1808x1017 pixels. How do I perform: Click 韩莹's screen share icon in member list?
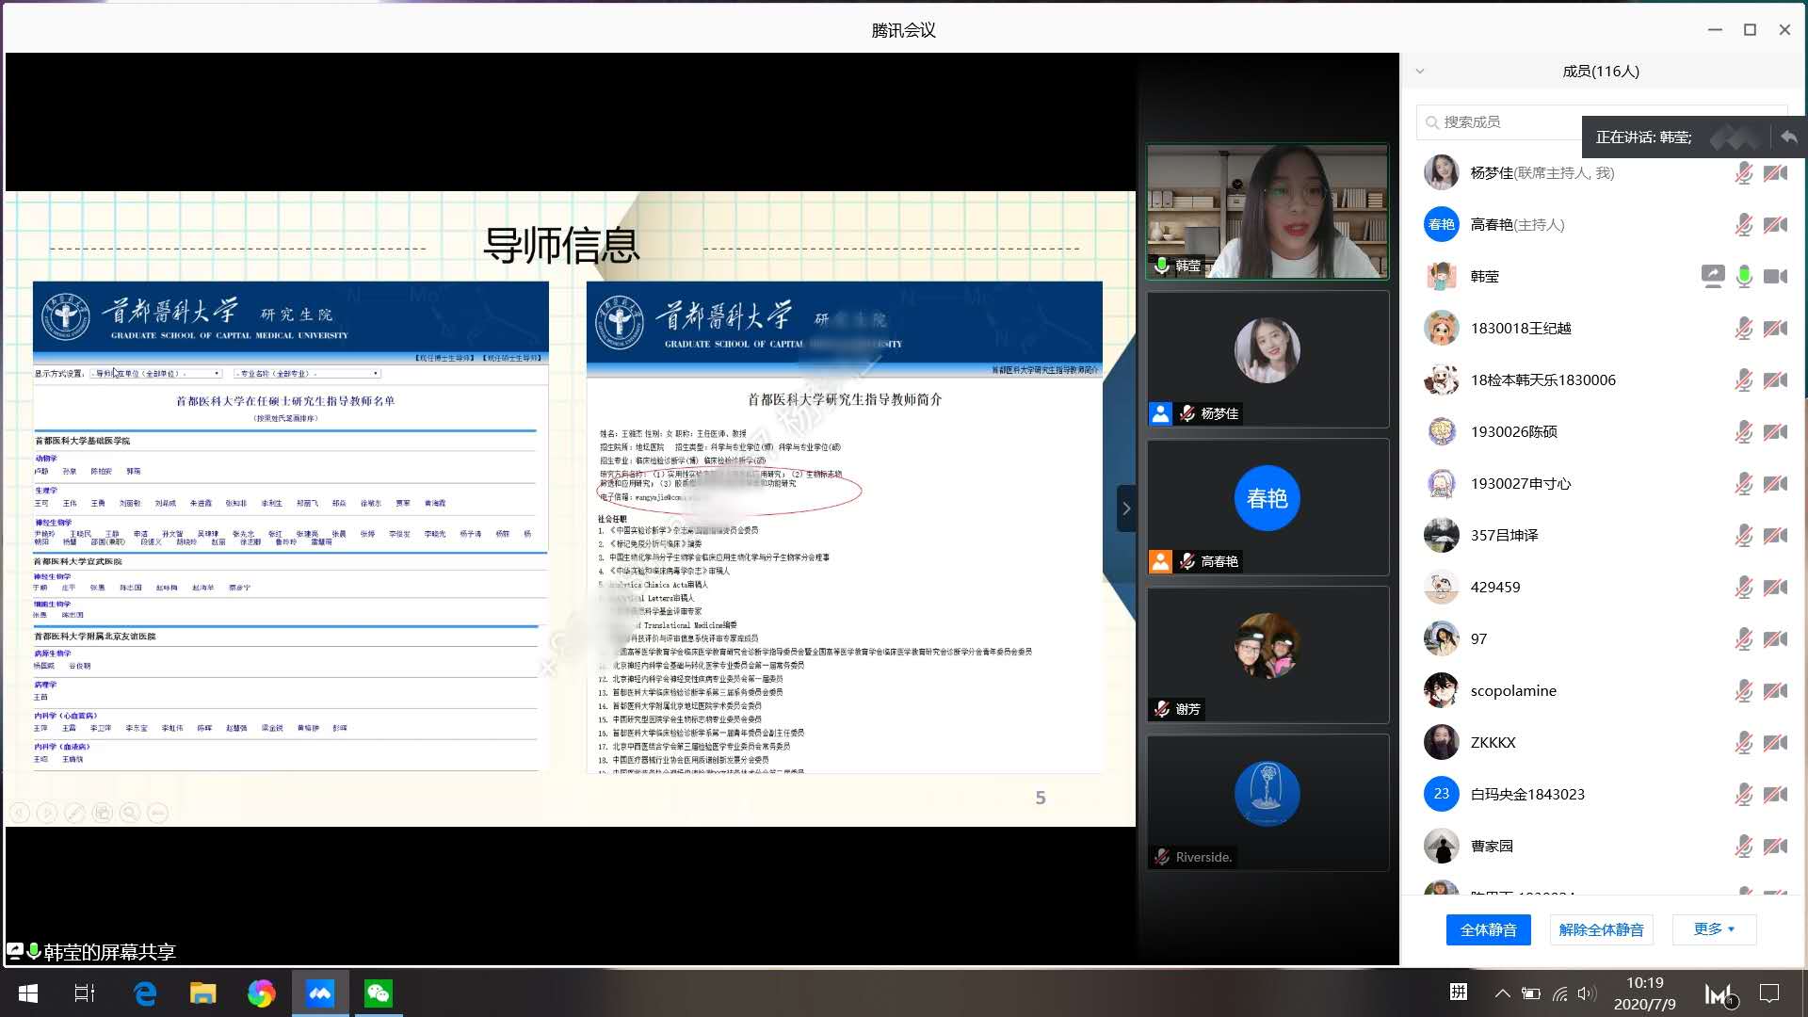coord(1712,276)
